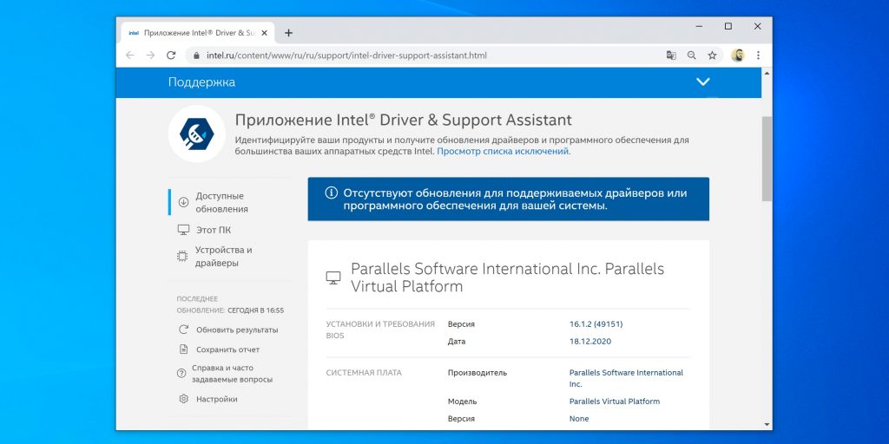Select Устройства и драйверы in sidebar
The width and height of the screenshot is (889, 444).
click(x=224, y=257)
